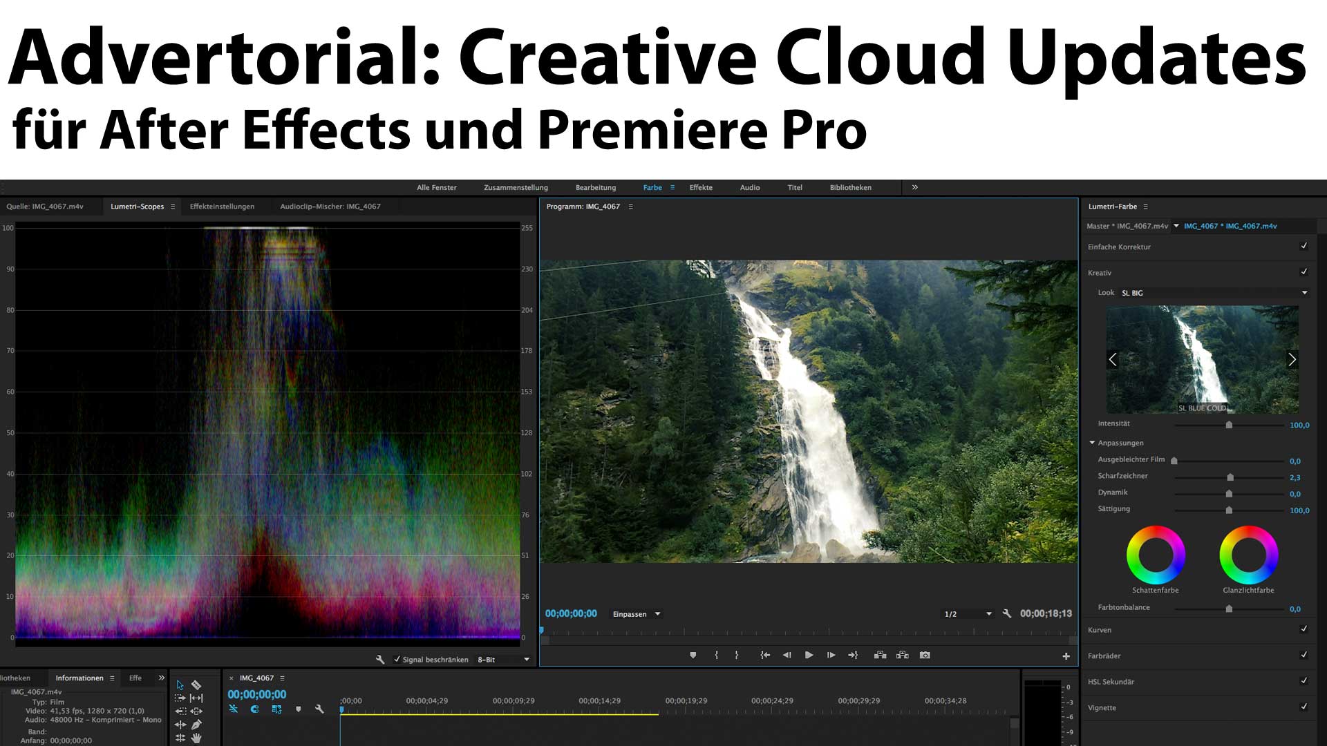Image resolution: width=1327 pixels, height=746 pixels.
Task: Open the Einpassen zoom dropdown
Action: pos(637,614)
